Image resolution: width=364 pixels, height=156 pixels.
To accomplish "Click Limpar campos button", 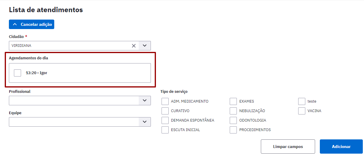I will click(288, 147).
